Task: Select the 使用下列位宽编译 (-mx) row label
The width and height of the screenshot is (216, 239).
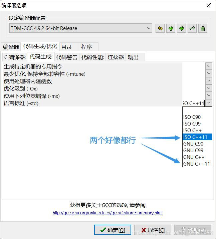Action: [32, 96]
